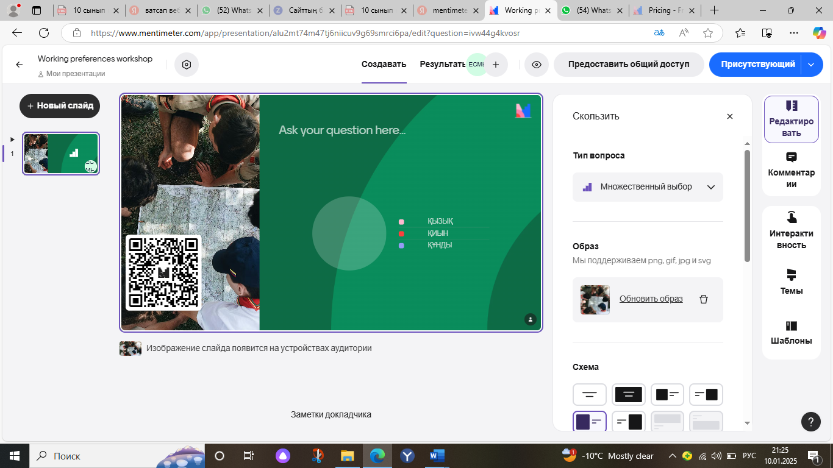
Task: Open the ECMI collaborator avatar
Action: tap(476, 64)
